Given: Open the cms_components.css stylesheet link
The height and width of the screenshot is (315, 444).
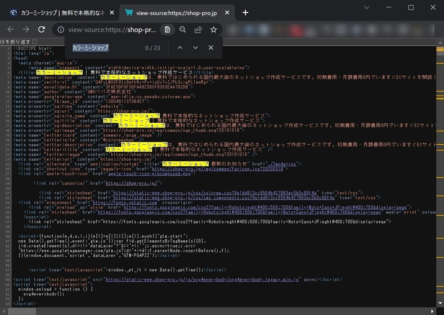Looking at the screenshot, I should click(224, 197).
